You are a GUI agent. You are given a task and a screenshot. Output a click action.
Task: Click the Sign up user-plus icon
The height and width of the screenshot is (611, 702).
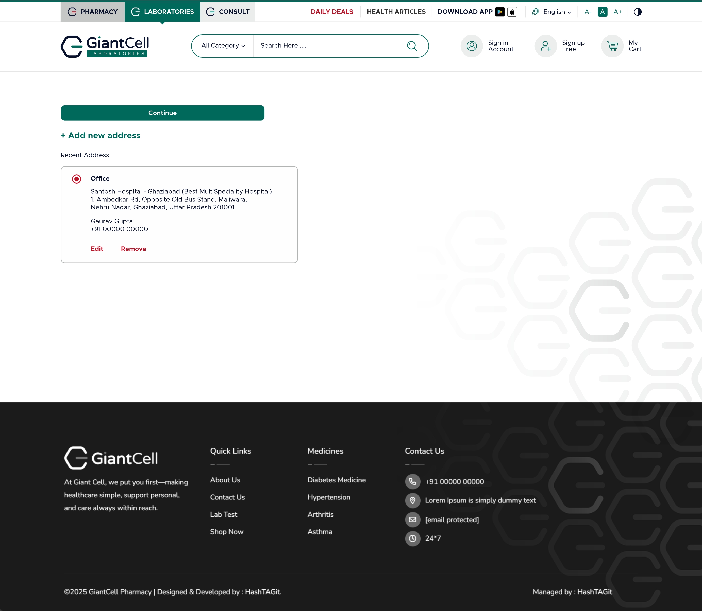coord(545,46)
